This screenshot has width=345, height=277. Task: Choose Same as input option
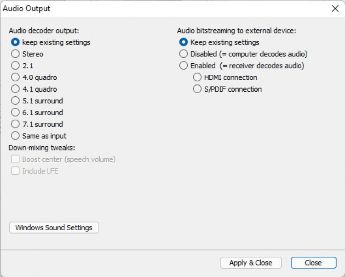(15, 136)
